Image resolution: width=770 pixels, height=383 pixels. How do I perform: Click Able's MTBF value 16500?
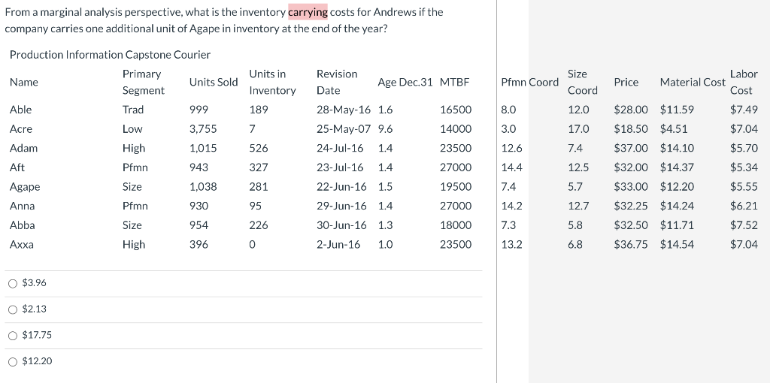point(455,110)
